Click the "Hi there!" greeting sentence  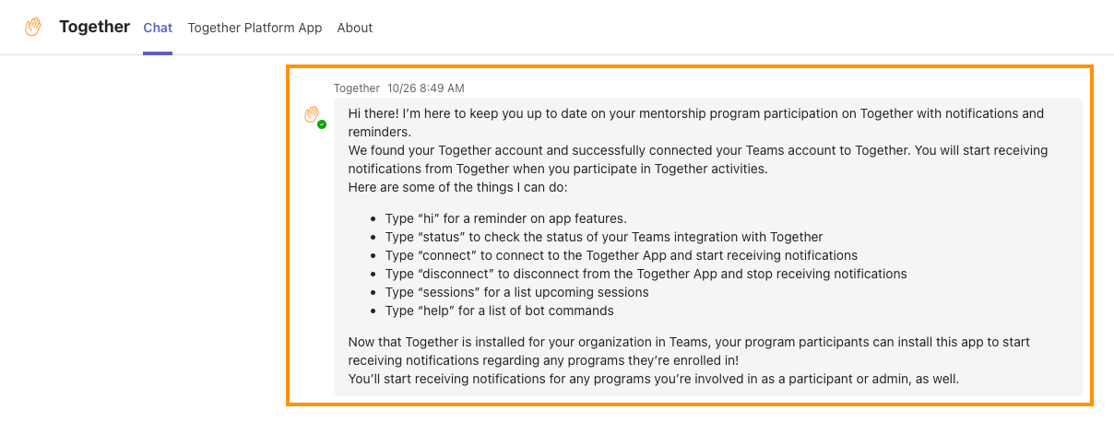pyautogui.click(x=695, y=113)
